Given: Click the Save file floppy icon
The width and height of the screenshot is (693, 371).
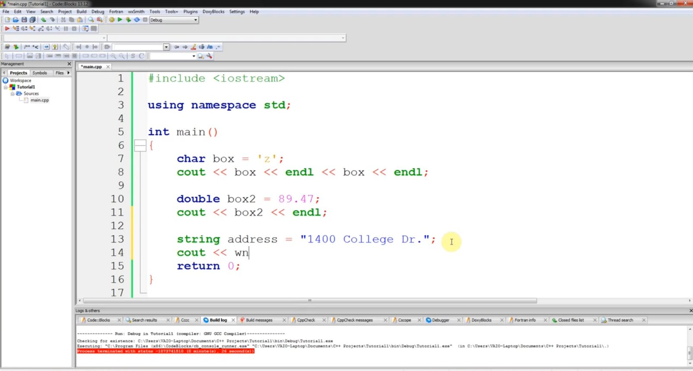Looking at the screenshot, I should coord(24,20).
